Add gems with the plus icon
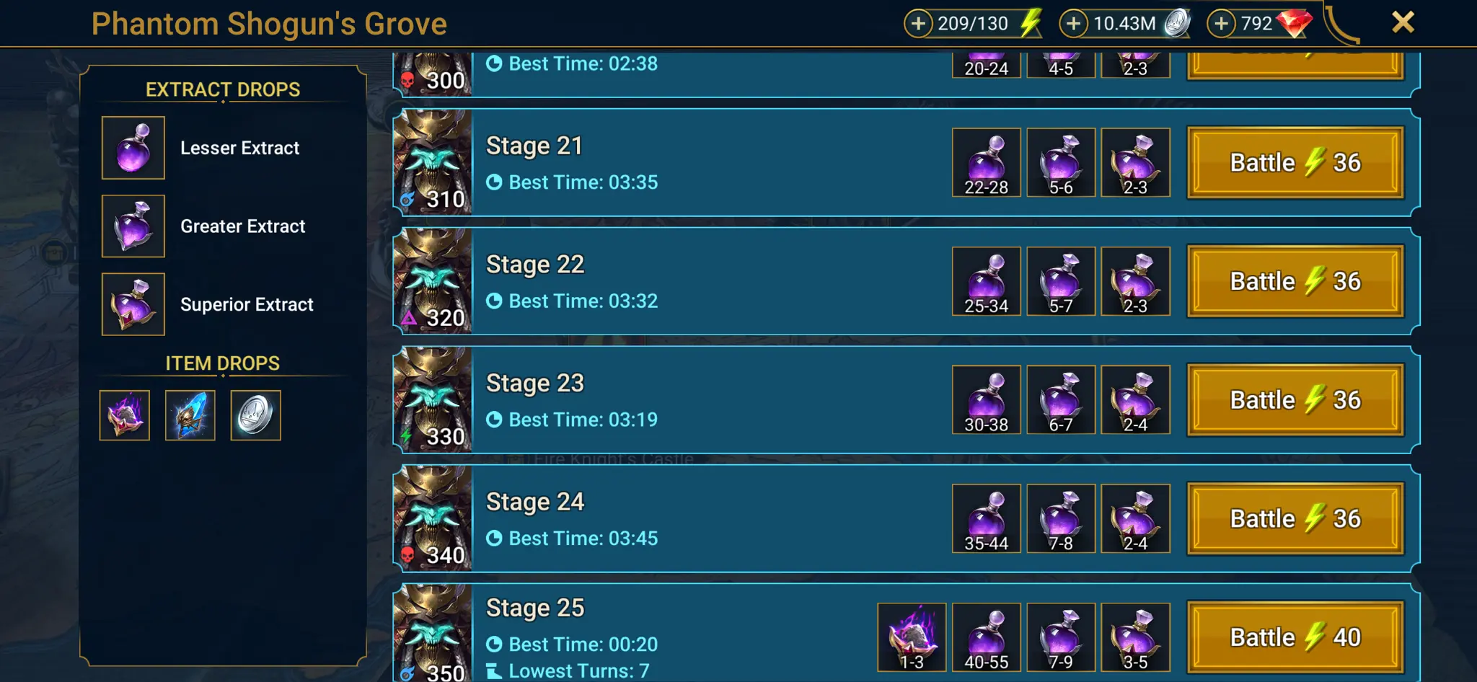 point(1221,24)
